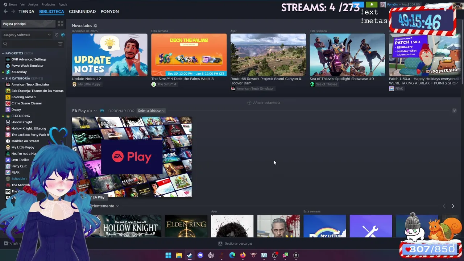Screen dimensions: 464x261
Task: Switch library to grid view icon
Action: point(60,24)
